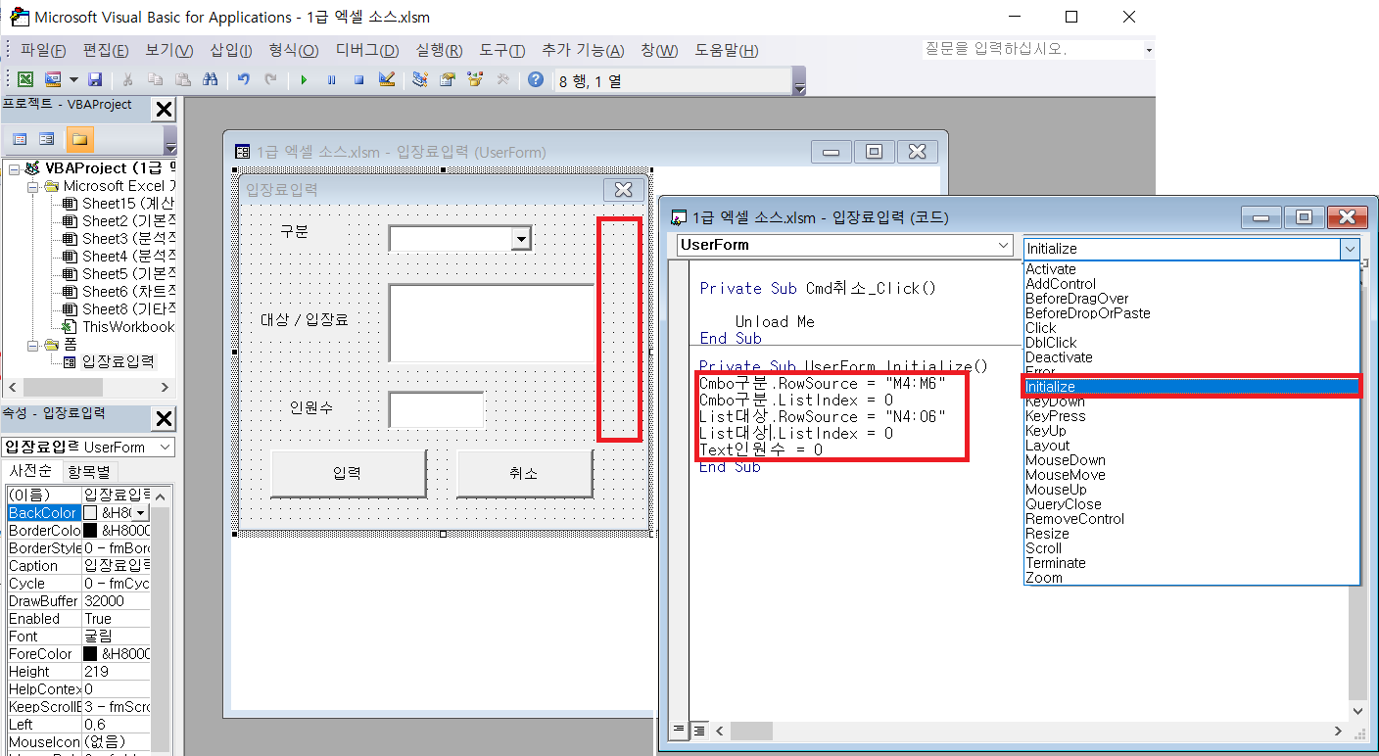Choose Activate from procedure list

point(1050,269)
